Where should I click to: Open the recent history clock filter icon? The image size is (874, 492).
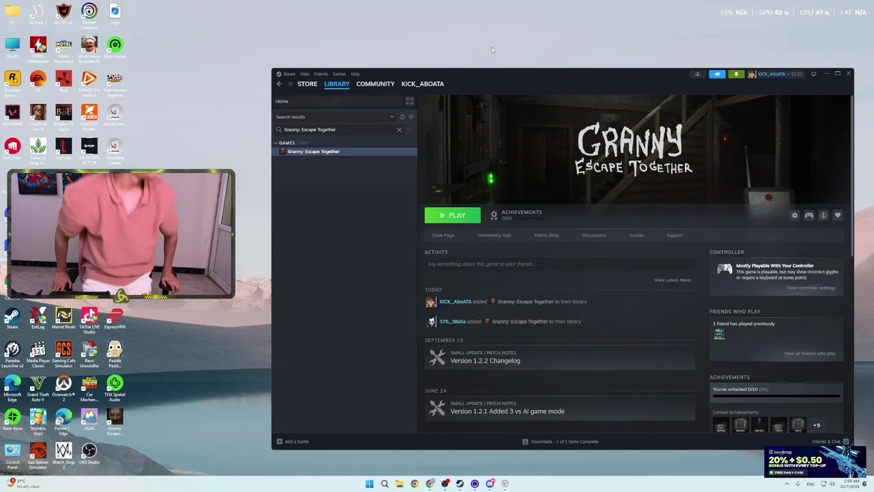click(402, 117)
